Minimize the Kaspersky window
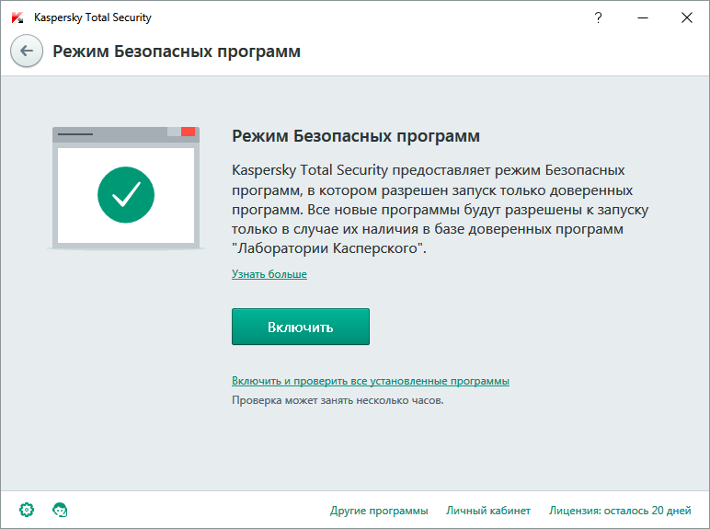 tap(643, 17)
